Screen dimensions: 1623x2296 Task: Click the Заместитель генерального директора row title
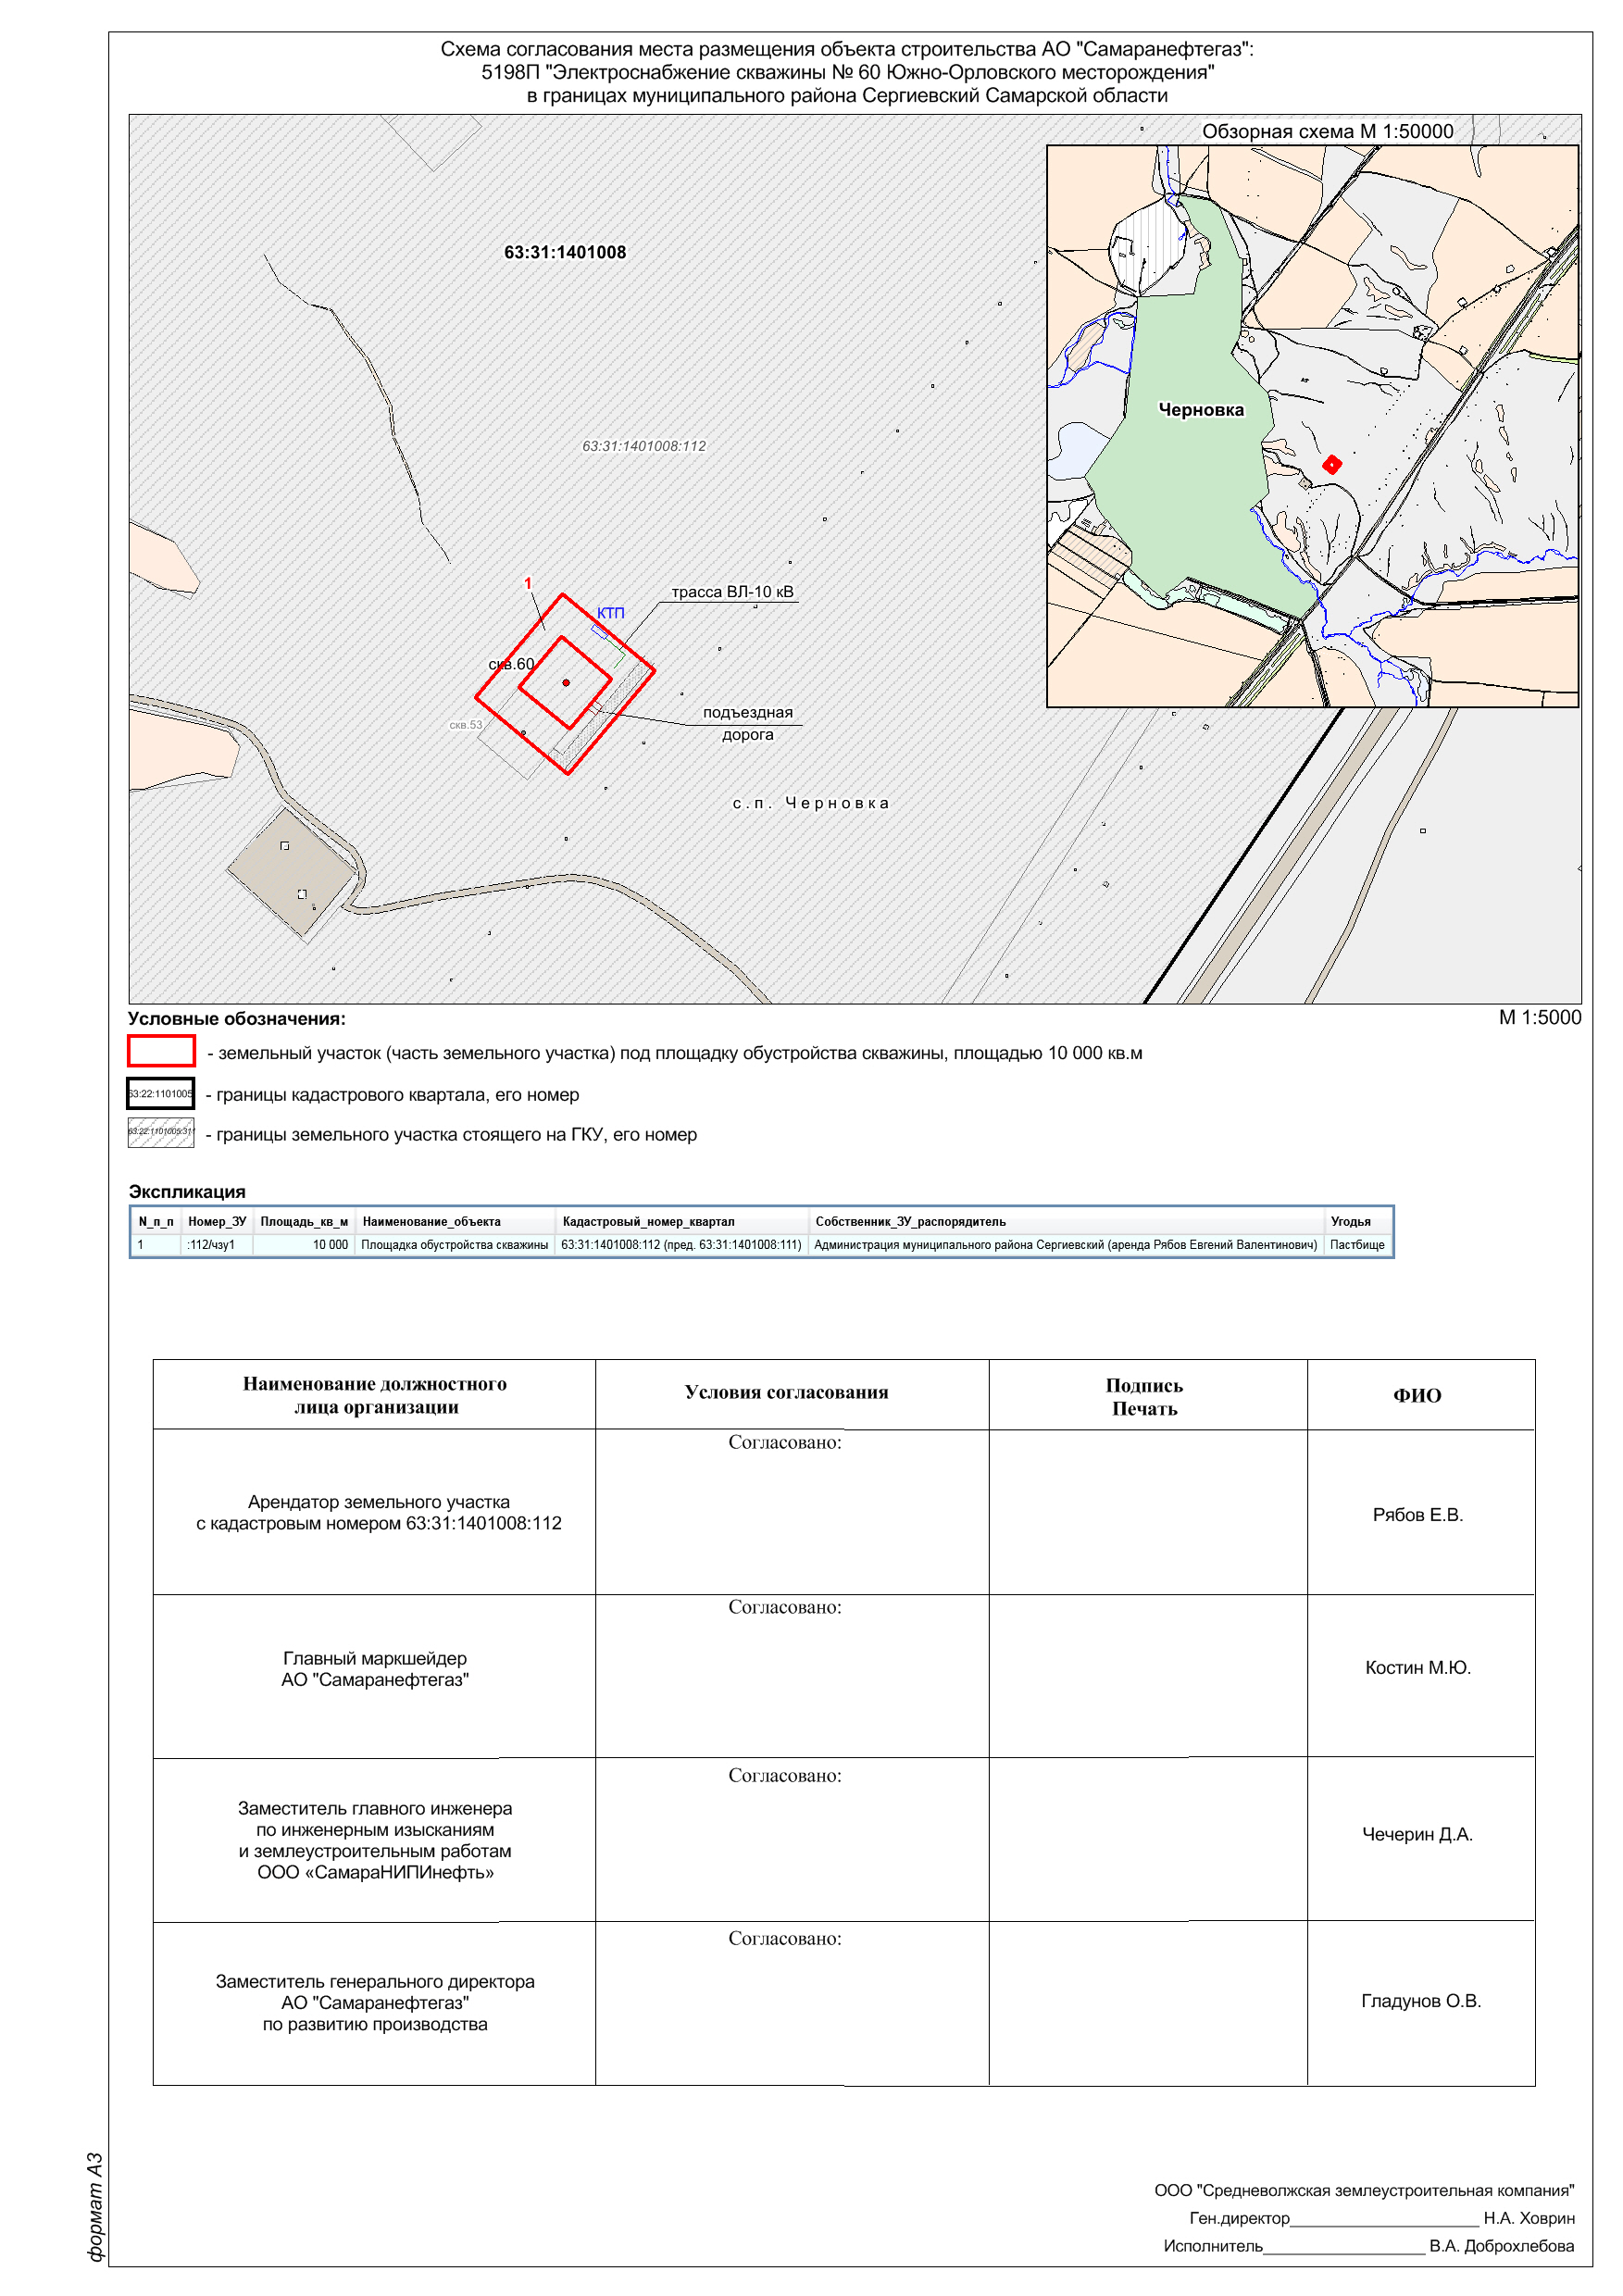tap(375, 2003)
